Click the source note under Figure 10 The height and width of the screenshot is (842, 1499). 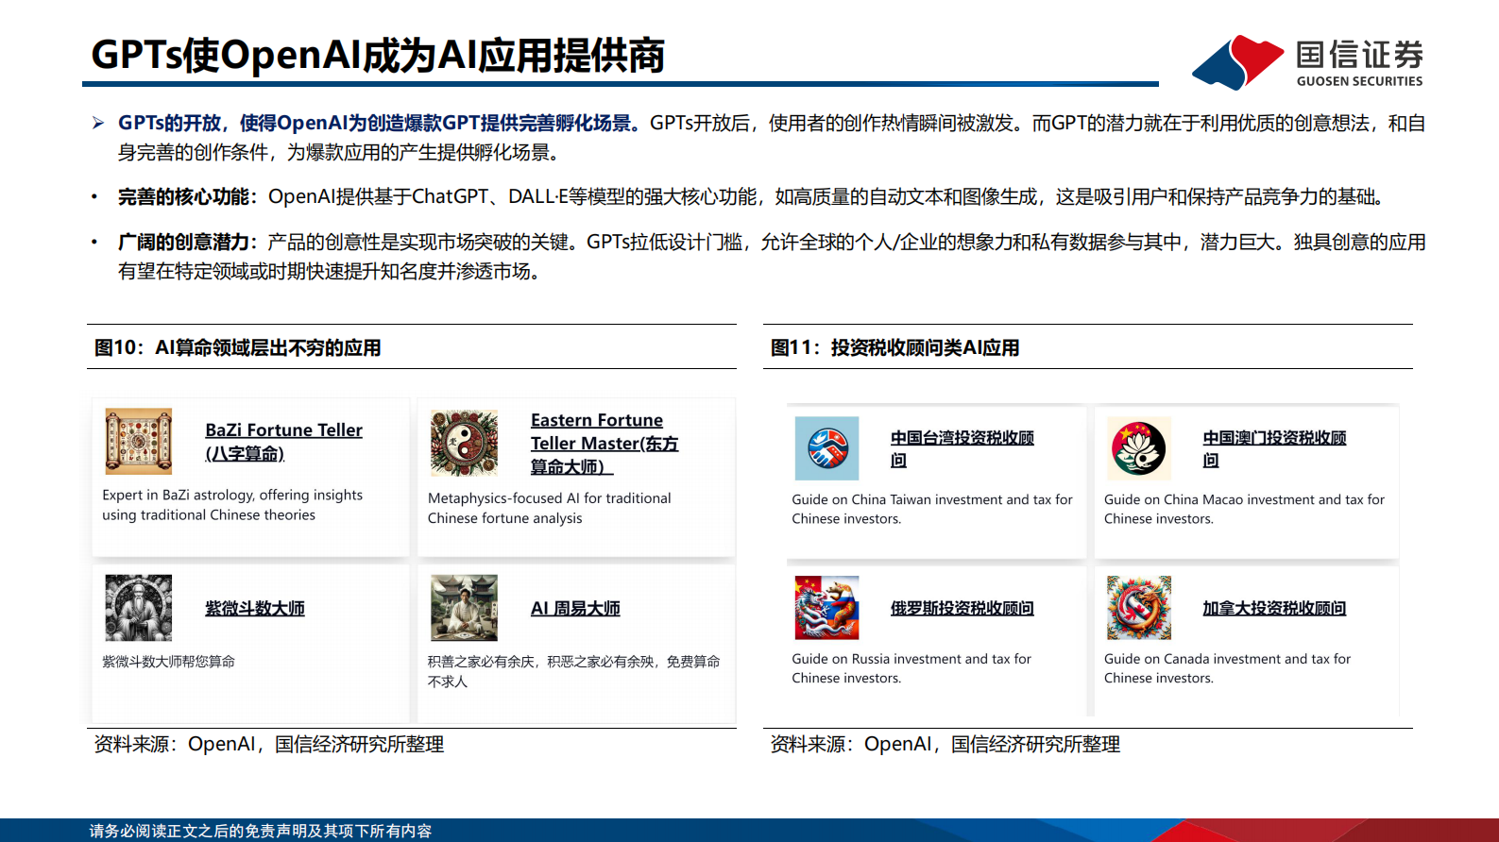point(269,744)
